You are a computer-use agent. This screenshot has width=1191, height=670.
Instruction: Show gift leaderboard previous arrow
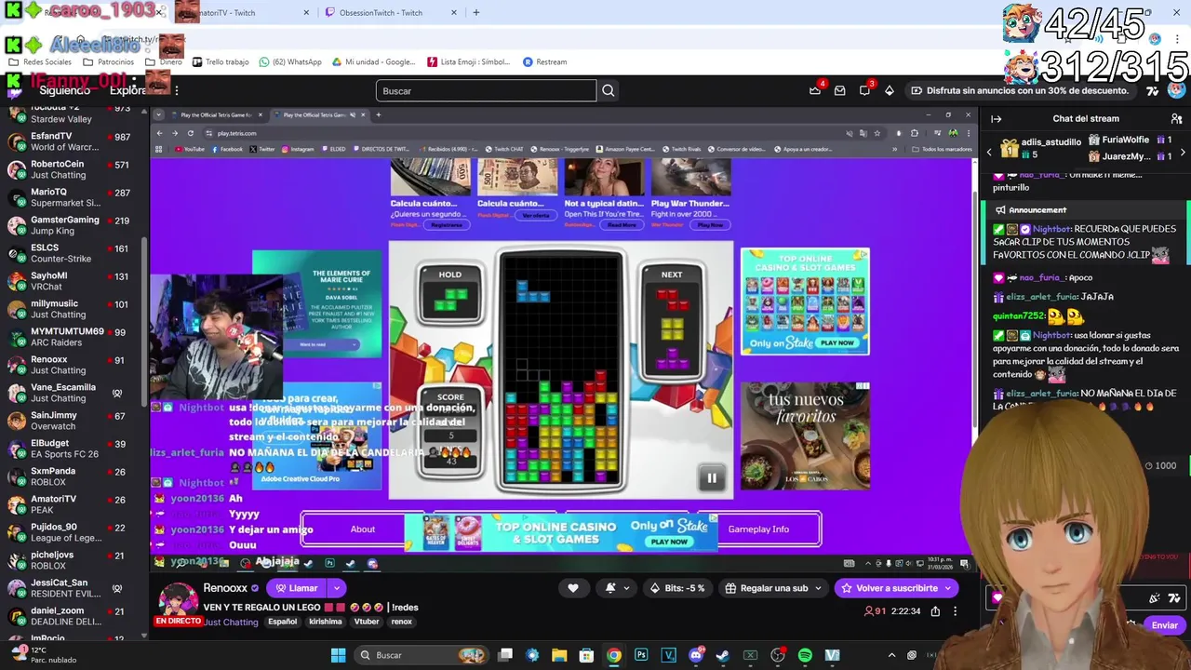[x=989, y=152]
